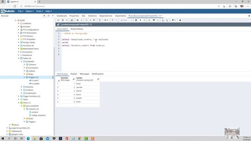Screen dimensions: 251x141
Task: Switch to the Dependencies tab
Action: [106, 16]
